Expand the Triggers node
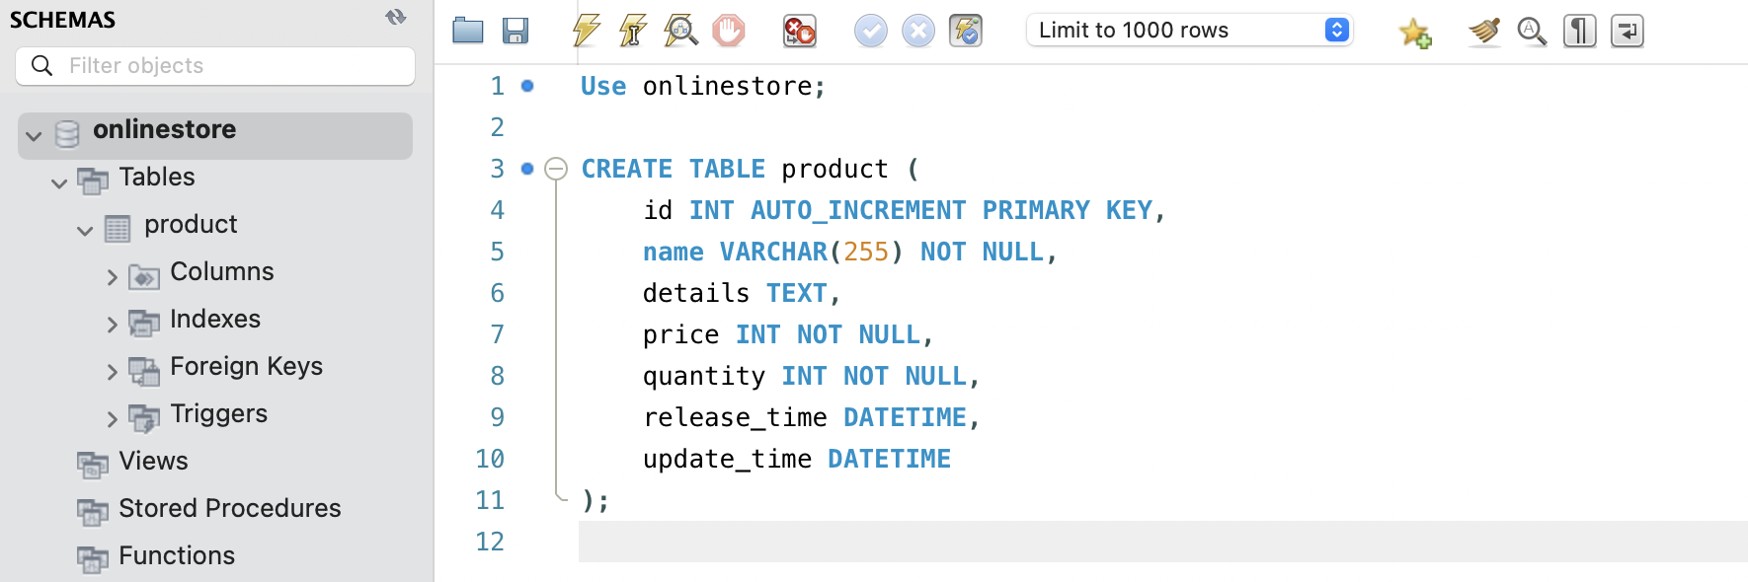The height and width of the screenshot is (582, 1748). click(x=112, y=420)
